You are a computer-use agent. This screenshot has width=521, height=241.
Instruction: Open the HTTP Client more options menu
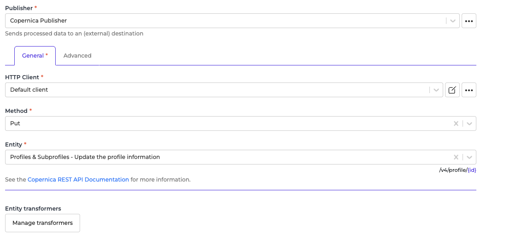pyautogui.click(x=469, y=90)
